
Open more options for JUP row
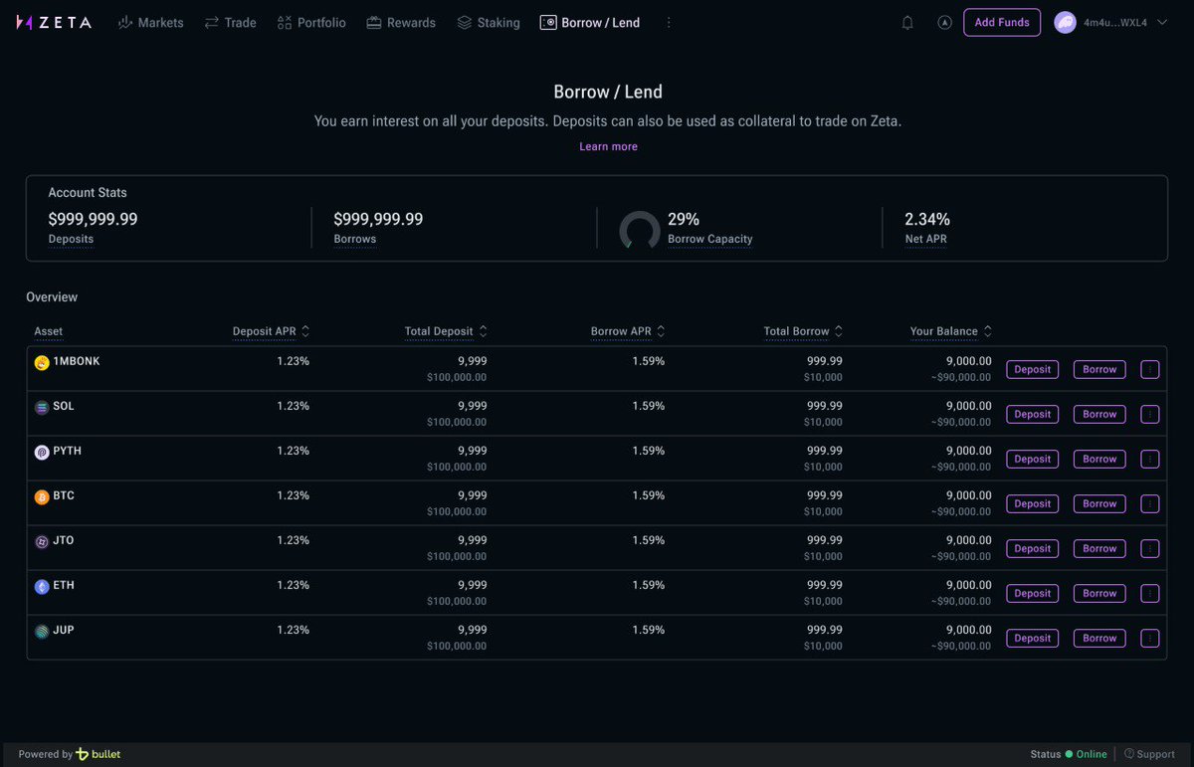[1150, 638]
